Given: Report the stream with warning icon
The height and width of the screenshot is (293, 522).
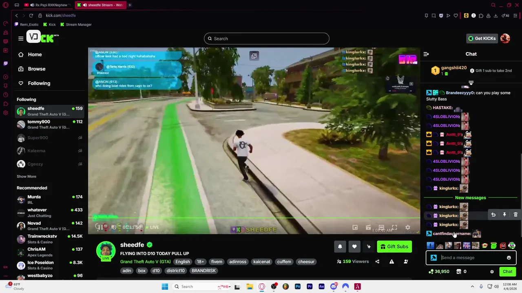Looking at the screenshot, I should 391,262.
